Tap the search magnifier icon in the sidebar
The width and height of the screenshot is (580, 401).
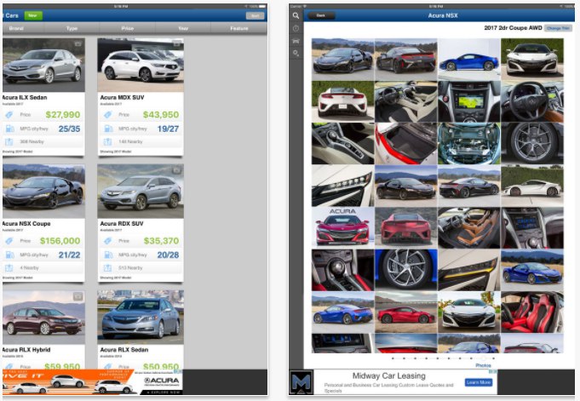pos(296,16)
